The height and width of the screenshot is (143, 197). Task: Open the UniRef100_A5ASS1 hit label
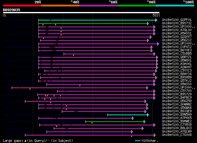tap(177, 34)
